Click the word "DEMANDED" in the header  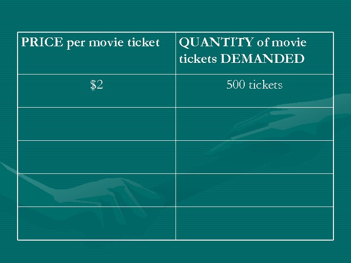[x=262, y=59]
